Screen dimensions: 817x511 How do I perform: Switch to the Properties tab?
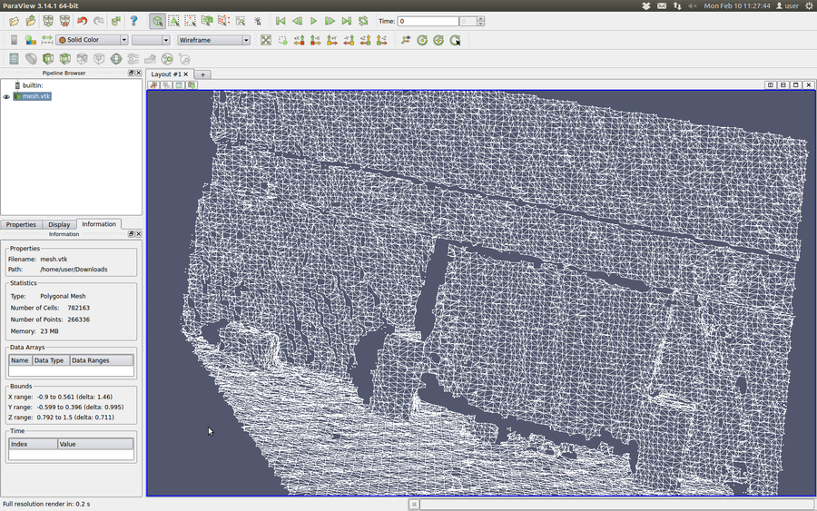click(x=21, y=224)
